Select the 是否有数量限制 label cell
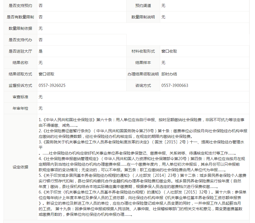 coord(20,17)
